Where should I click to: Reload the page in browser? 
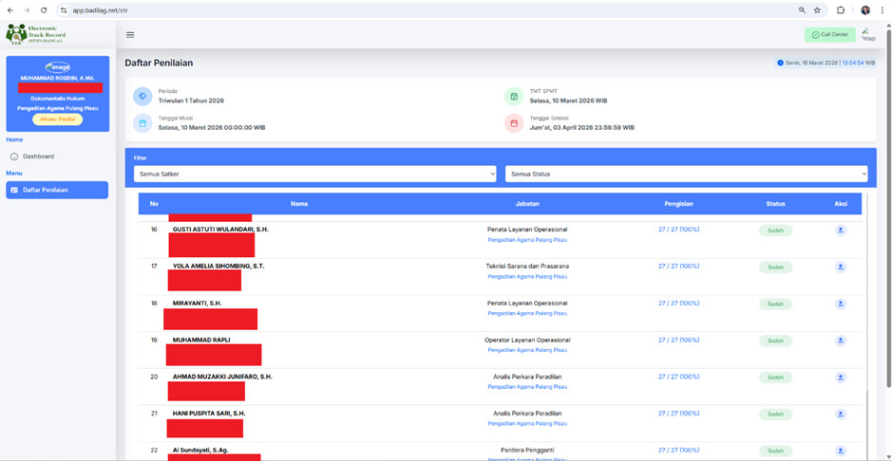pyautogui.click(x=44, y=10)
